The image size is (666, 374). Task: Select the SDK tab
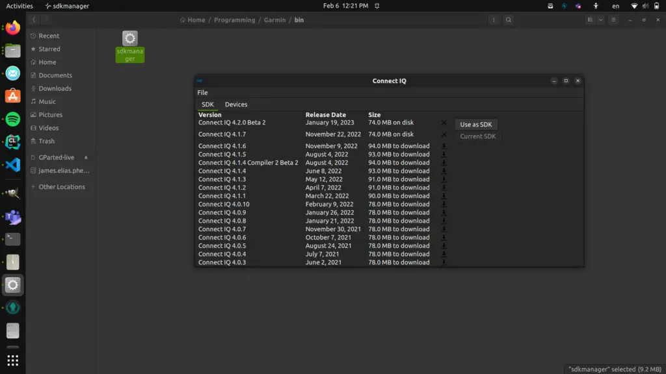[x=207, y=105]
